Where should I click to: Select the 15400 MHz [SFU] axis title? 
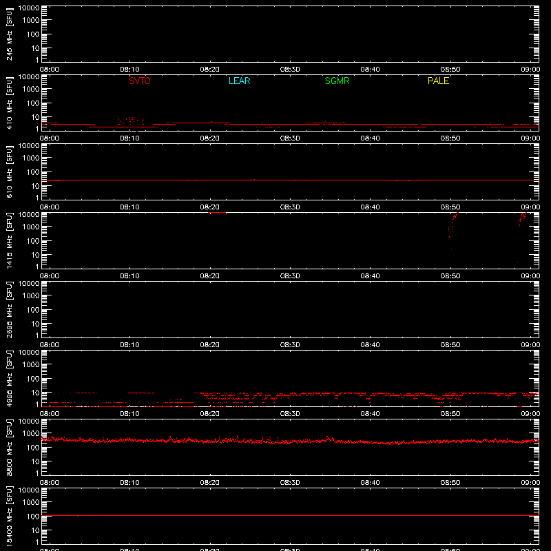click(x=9, y=516)
